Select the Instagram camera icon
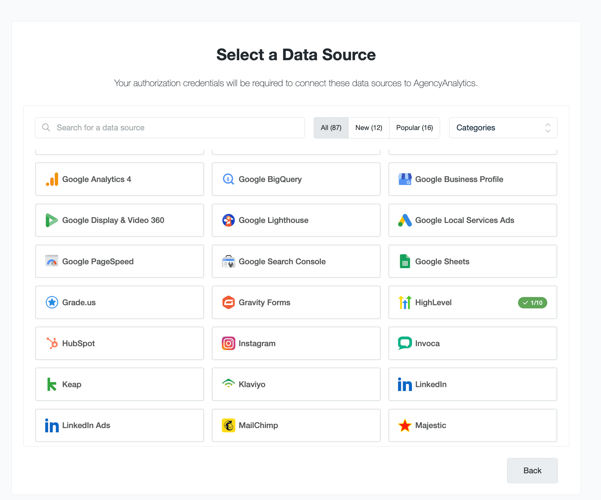 pyautogui.click(x=228, y=343)
